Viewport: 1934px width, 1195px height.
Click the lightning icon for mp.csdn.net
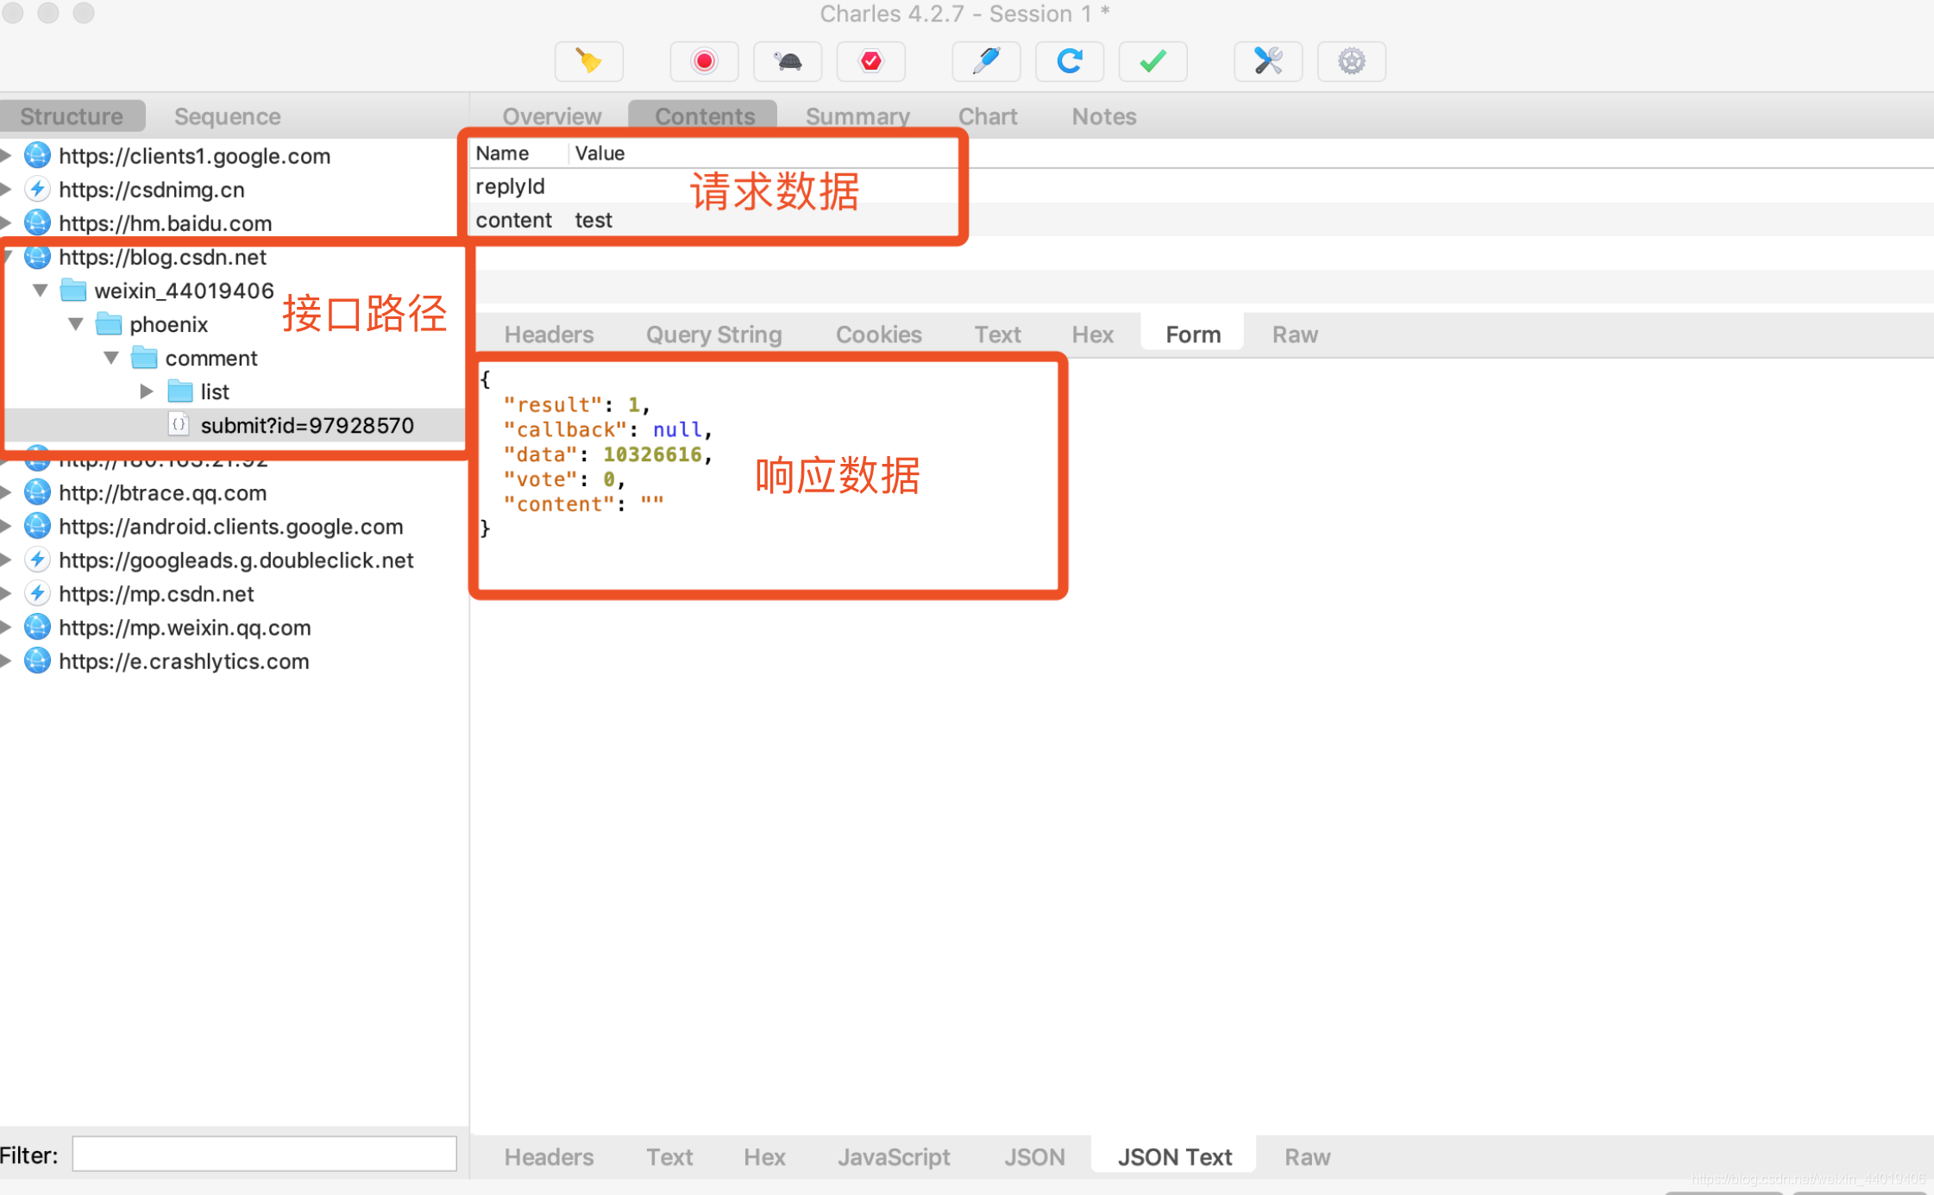pyautogui.click(x=37, y=594)
